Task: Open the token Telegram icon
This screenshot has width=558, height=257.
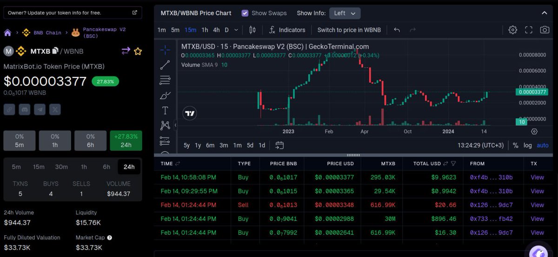Action: coord(40,109)
